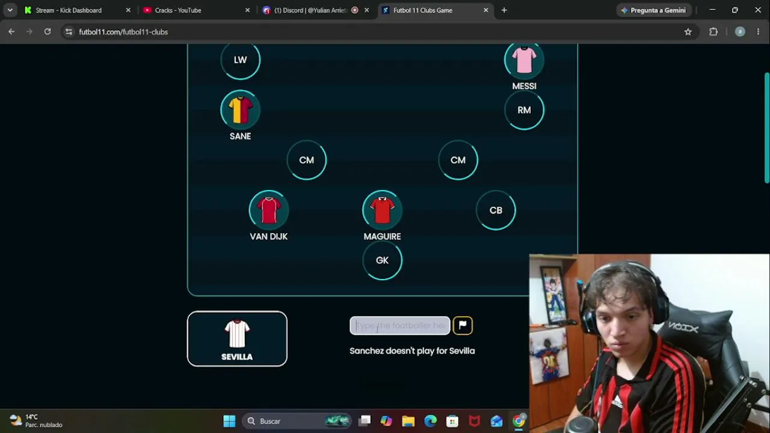Image resolution: width=770 pixels, height=433 pixels.
Task: Open the Windows Start menu
Action: (x=229, y=421)
